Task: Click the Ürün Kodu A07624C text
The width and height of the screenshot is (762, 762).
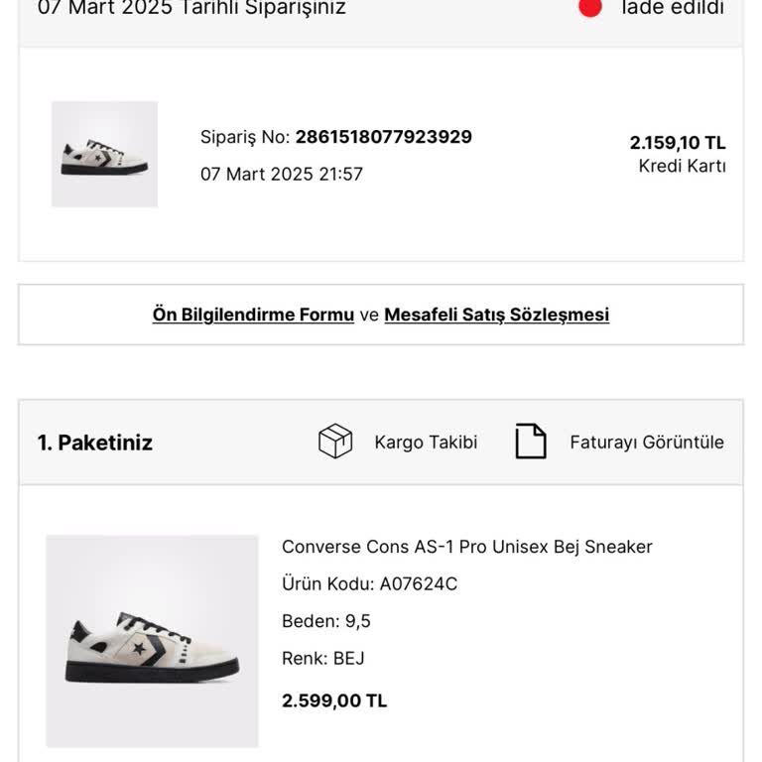Action: 369,583
